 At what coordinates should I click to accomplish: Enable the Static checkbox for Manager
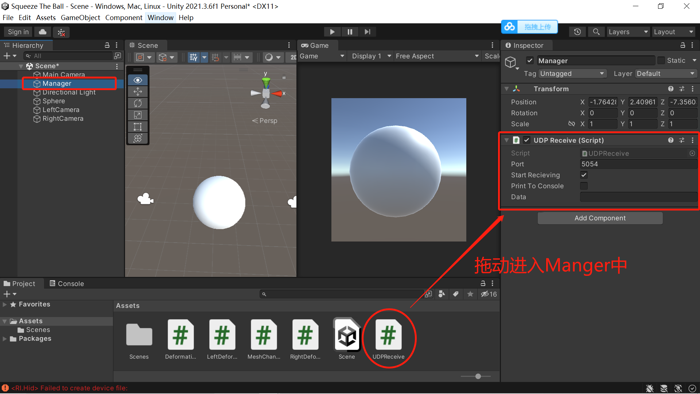[x=661, y=61]
